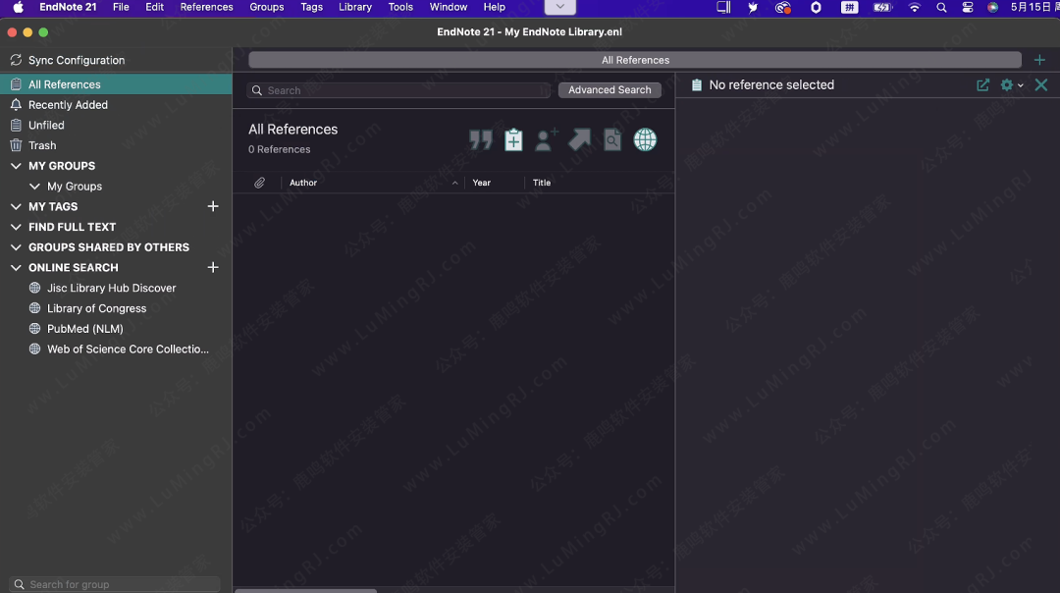Screen dimensions: 1060x593
Task: Sort by the Author column header
Action: [x=303, y=183]
